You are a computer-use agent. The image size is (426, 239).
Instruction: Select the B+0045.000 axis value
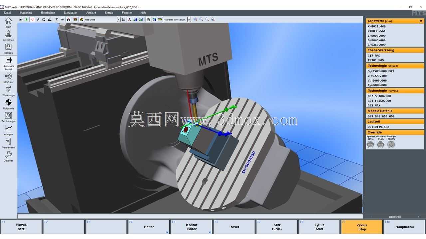[x=376, y=40]
